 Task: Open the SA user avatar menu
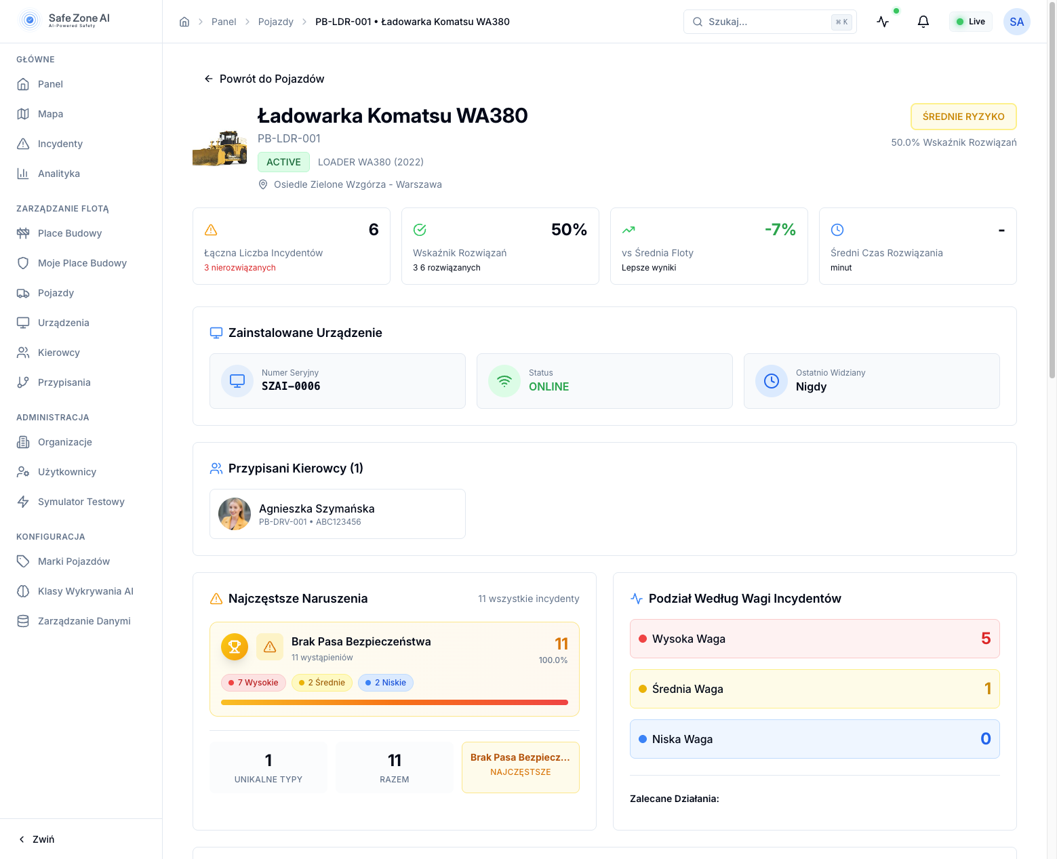pos(1016,22)
